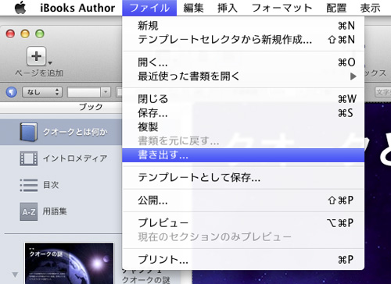Open the 表示 menu
This screenshot has height=284, width=391.
[x=371, y=8]
